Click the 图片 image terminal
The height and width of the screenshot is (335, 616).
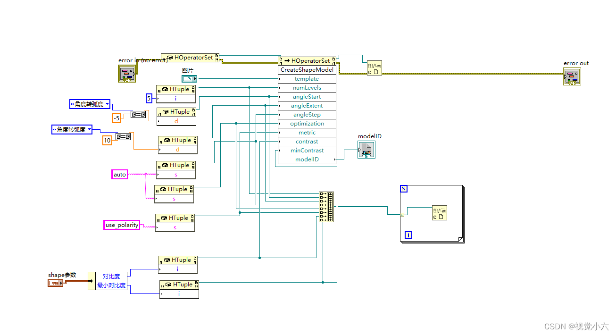point(189,79)
